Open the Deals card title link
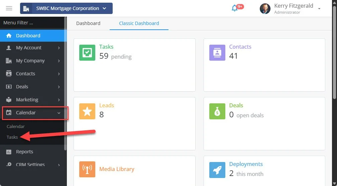 click(x=236, y=105)
